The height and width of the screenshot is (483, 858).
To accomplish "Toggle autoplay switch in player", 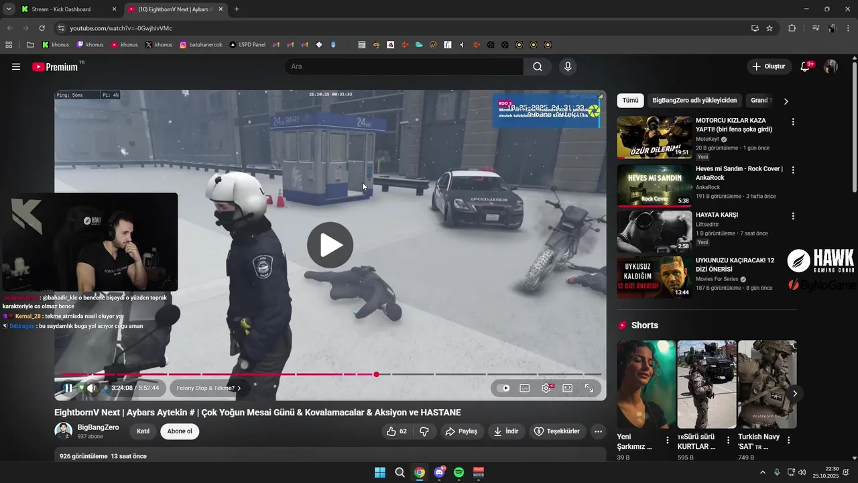I will point(504,388).
